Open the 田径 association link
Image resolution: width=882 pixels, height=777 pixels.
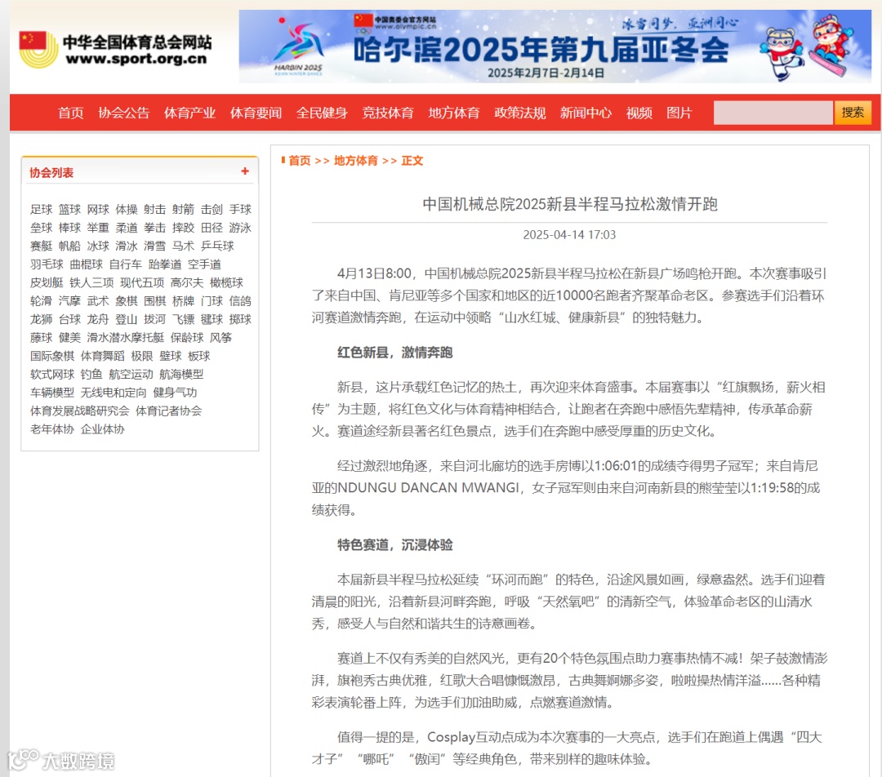pos(212,228)
